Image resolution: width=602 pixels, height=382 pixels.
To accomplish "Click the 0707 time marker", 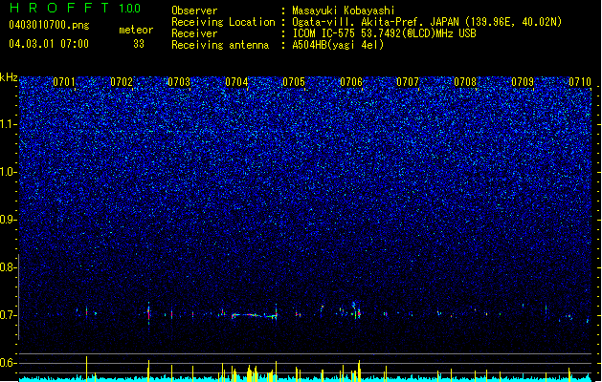I will [408, 82].
